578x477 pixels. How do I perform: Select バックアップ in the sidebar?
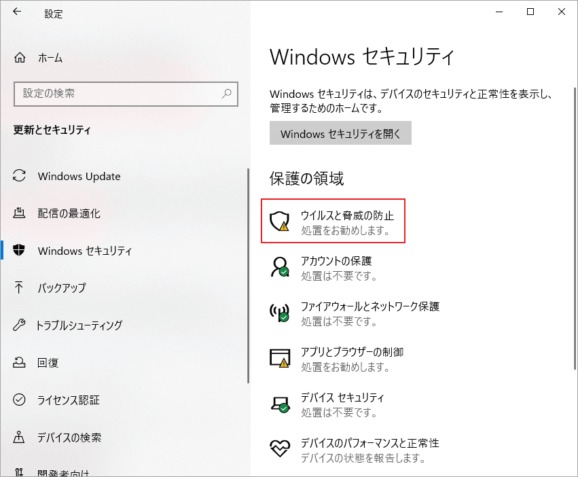point(62,287)
